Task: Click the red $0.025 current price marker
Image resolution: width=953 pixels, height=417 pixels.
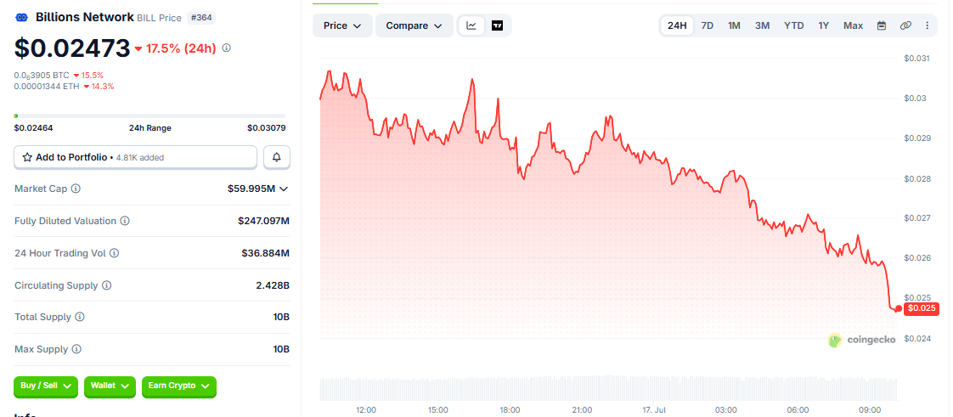Action: [922, 309]
